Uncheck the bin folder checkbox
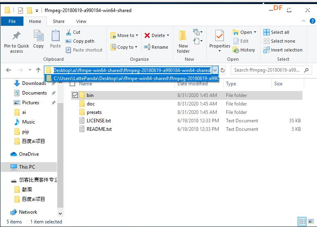The image size is (317, 227). tap(75, 95)
